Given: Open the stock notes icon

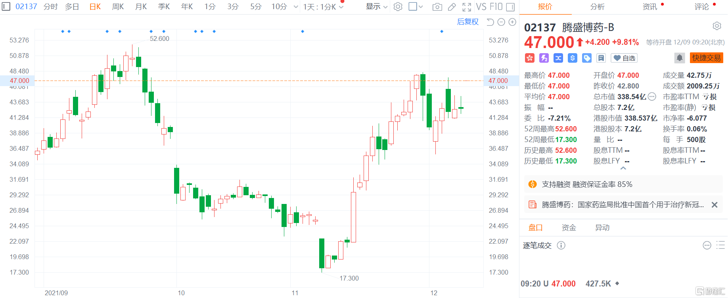Looking at the screenshot, I should tap(601, 58).
